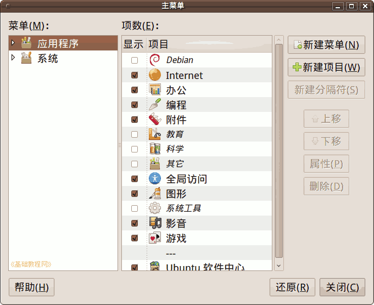Screen dimensions: 374x305
Task: Uncheck the 附件 display checkbox
Action: [x=135, y=120]
